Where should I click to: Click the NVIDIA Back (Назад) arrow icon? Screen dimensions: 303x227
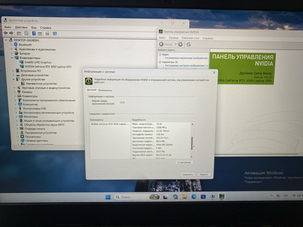161,44
